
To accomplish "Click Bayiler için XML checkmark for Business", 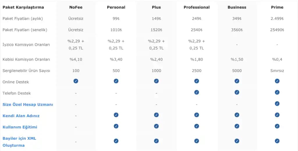I will 237,141.
